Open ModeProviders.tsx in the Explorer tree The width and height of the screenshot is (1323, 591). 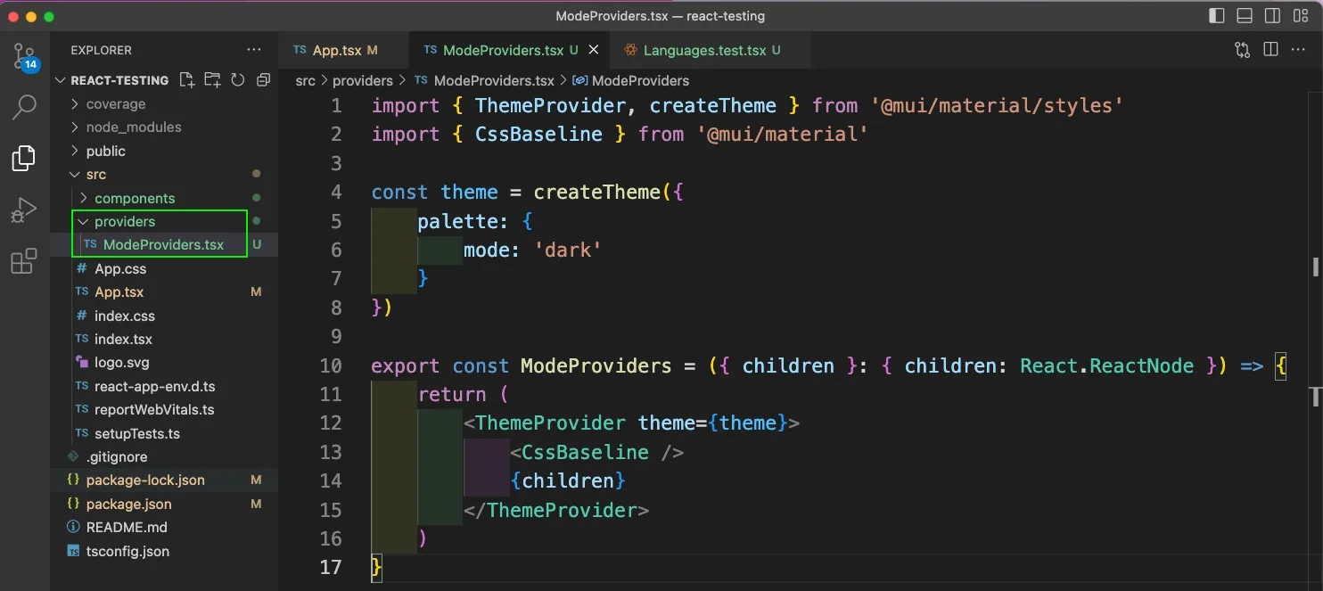pyautogui.click(x=163, y=245)
